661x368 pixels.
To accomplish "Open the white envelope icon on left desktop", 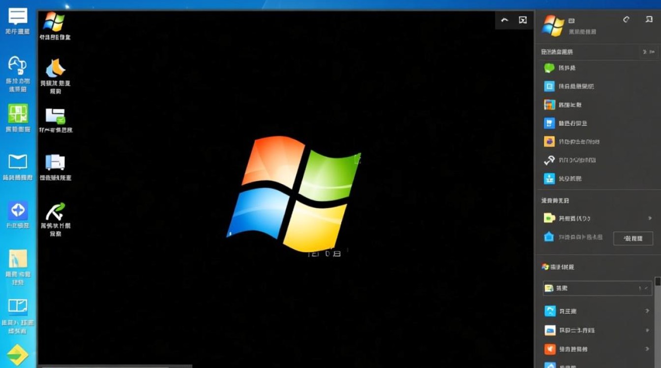I will tap(18, 161).
